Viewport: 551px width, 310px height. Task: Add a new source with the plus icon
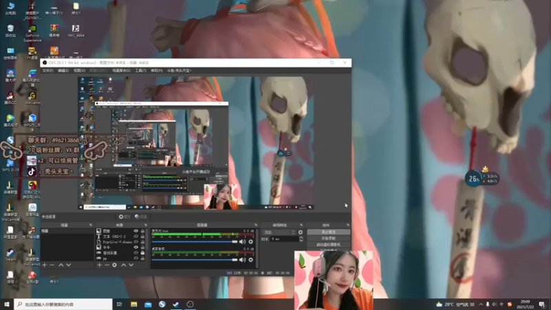99,265
